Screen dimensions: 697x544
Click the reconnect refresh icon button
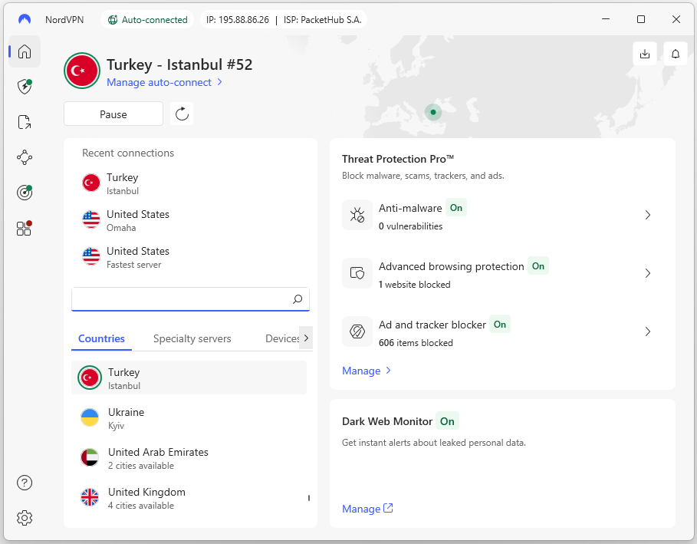[182, 114]
